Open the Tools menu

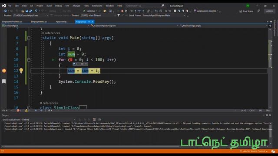pyautogui.click(x=86, y=6)
